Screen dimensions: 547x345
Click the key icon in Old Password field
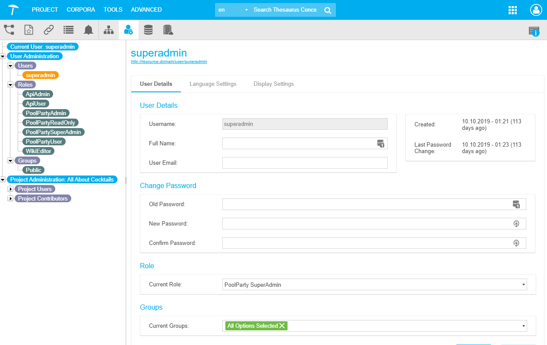pos(516,204)
